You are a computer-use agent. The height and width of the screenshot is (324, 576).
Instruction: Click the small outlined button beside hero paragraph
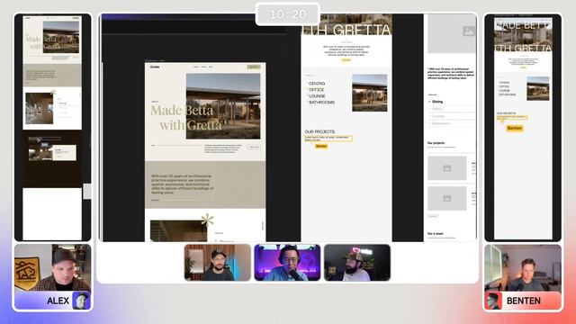(x=254, y=147)
